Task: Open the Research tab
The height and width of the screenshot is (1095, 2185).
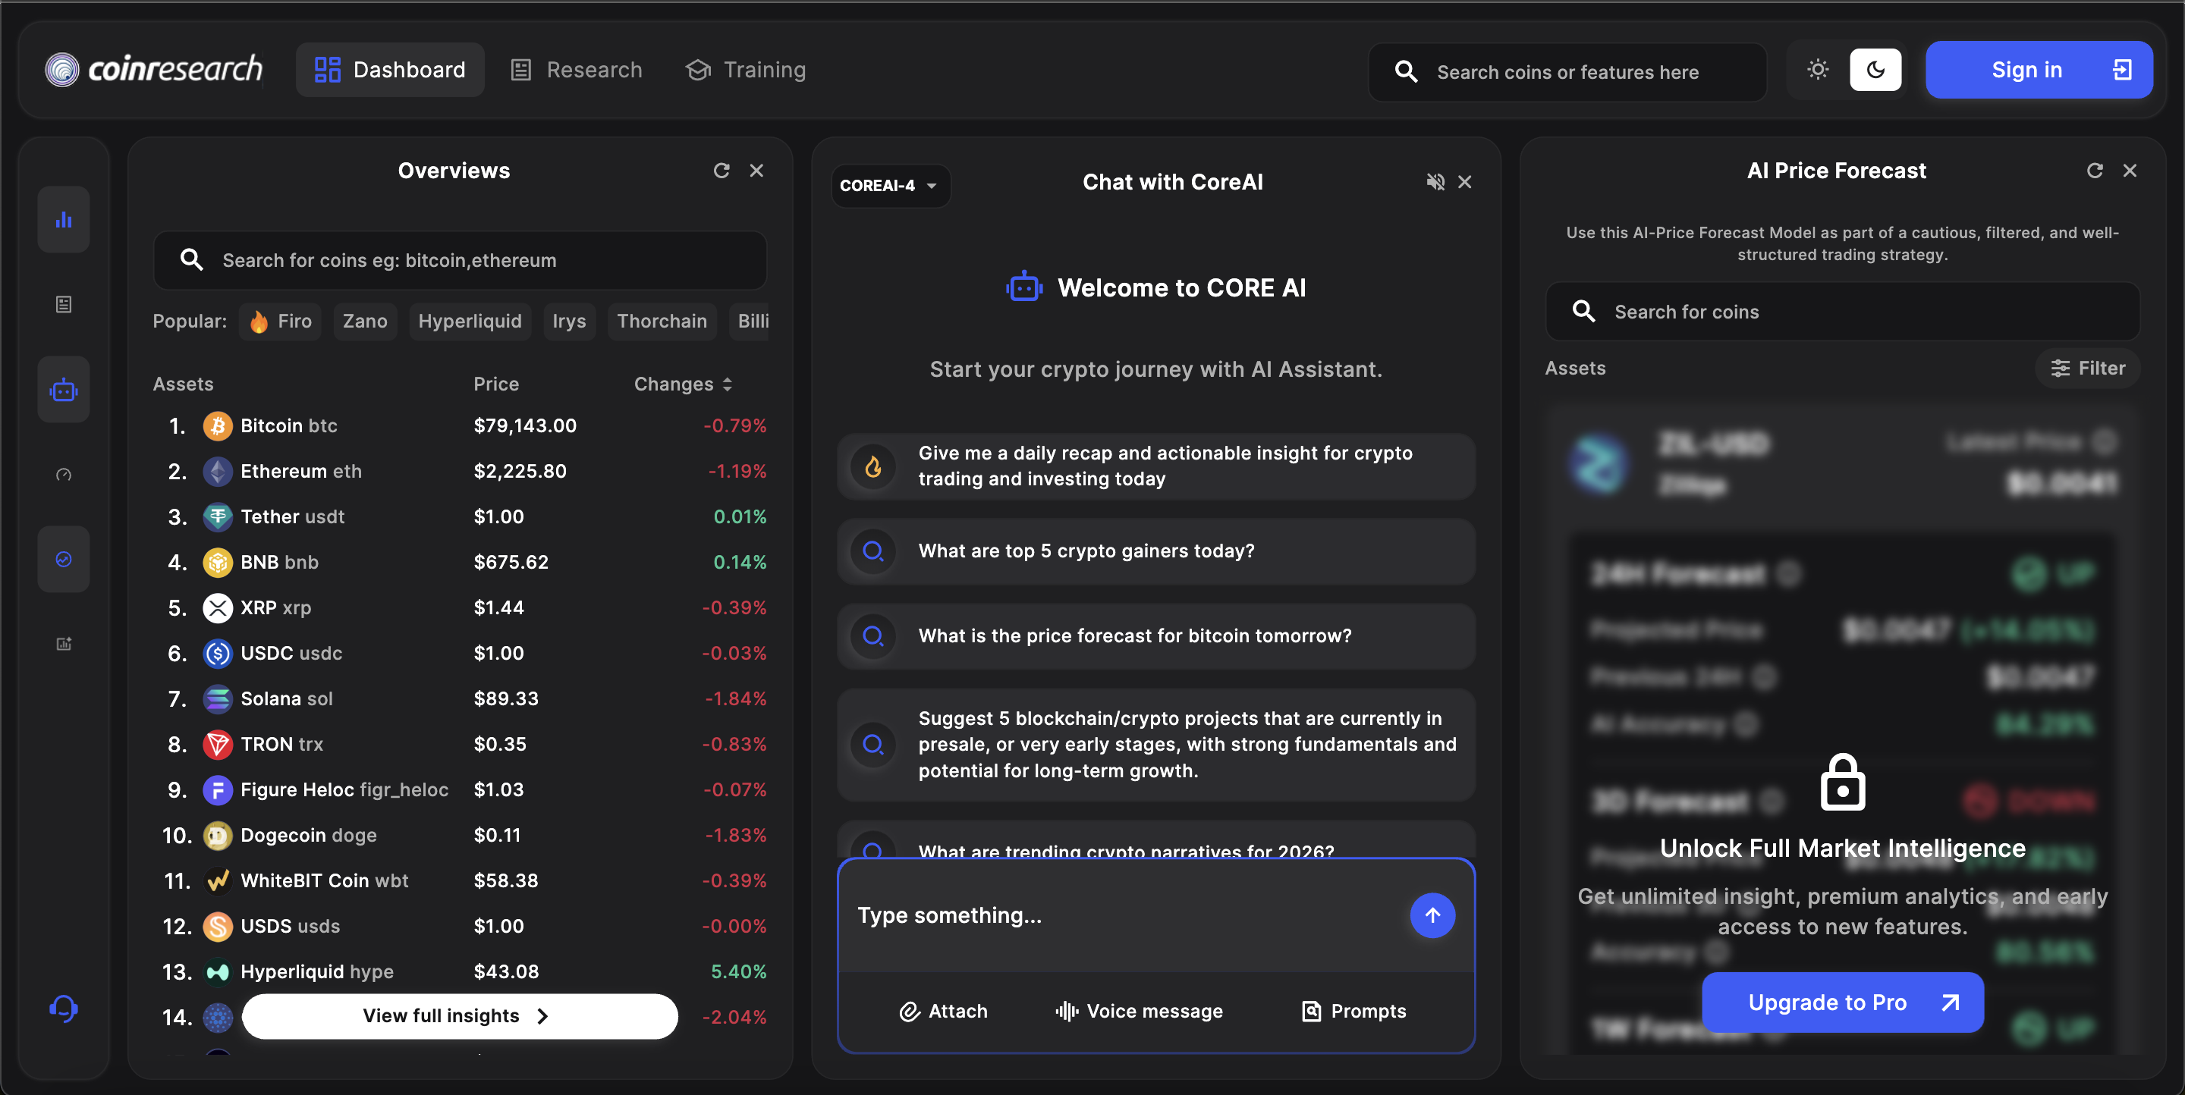Action: pyautogui.click(x=577, y=70)
